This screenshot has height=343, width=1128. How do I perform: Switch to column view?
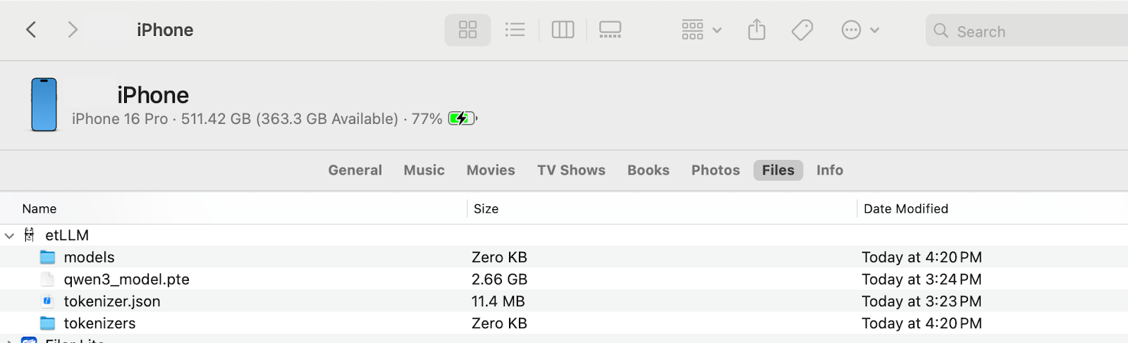coord(563,30)
